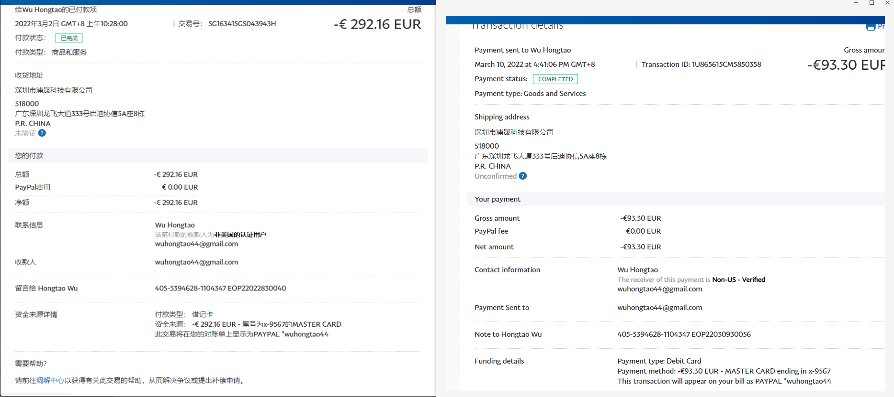Open the 调解中心 resolution center link
894x397 pixels.
point(50,381)
